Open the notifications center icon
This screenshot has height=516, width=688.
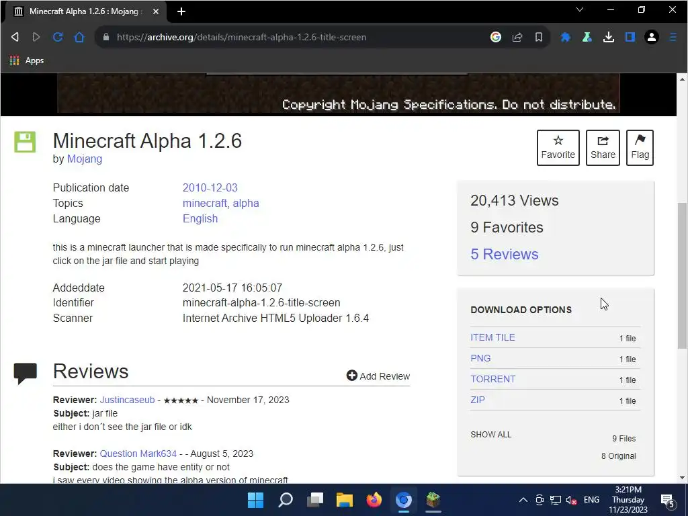click(x=667, y=500)
